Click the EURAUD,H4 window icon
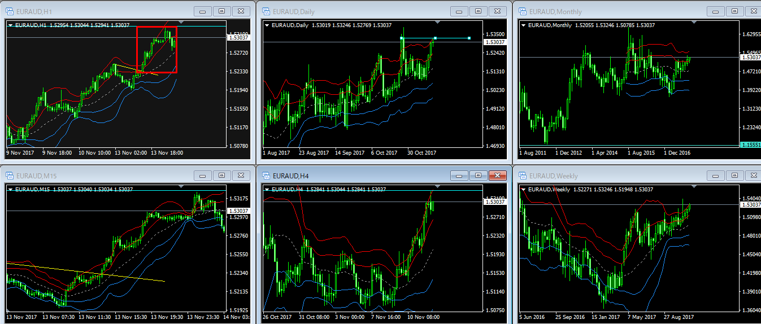 [266, 176]
